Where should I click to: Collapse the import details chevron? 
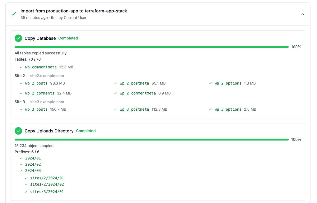[x=302, y=14]
